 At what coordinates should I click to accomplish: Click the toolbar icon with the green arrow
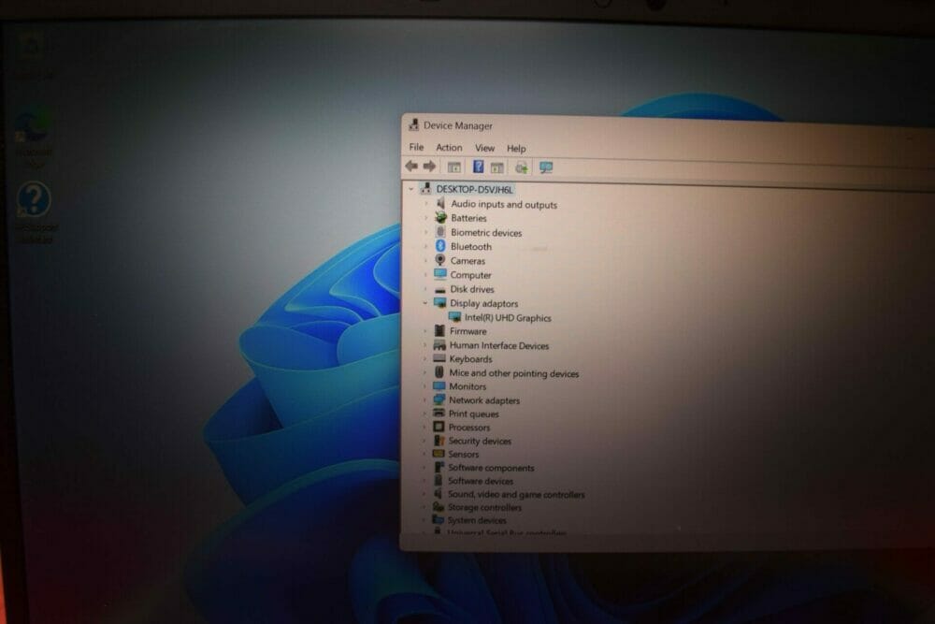[x=521, y=167]
